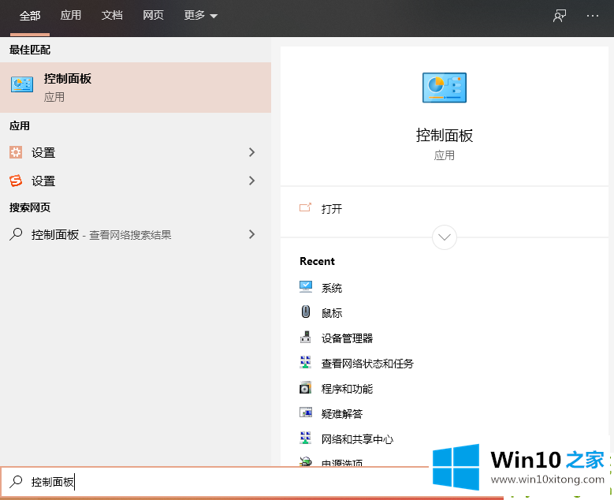This screenshot has height=500, width=614.
Task: Click the 疑难解答 icon
Action: point(306,412)
